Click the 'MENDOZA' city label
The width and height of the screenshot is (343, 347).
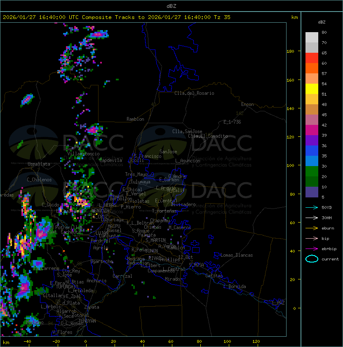[100, 211]
